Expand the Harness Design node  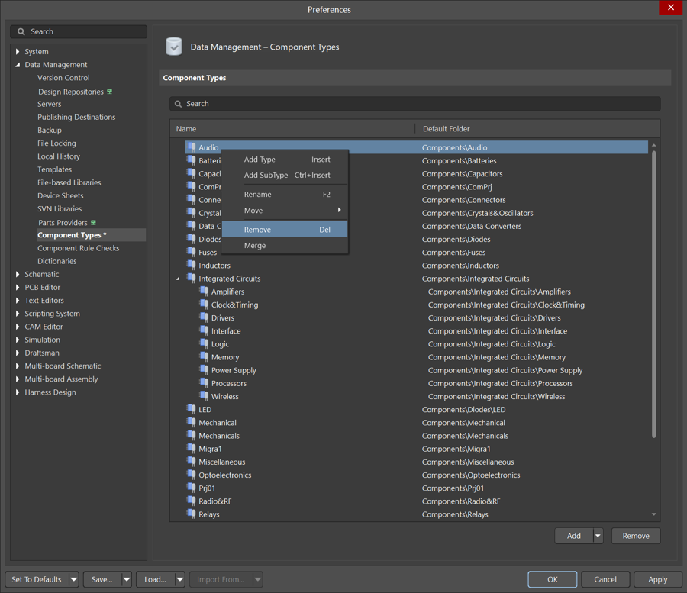click(x=18, y=392)
